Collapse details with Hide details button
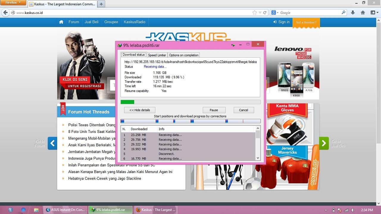Viewport: 381px width, 214px height. [x=140, y=110]
